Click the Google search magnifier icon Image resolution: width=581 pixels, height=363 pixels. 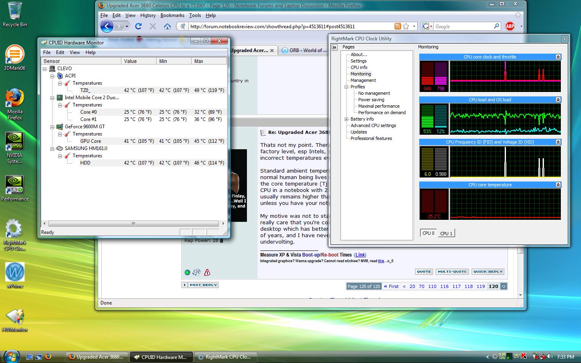[496, 26]
